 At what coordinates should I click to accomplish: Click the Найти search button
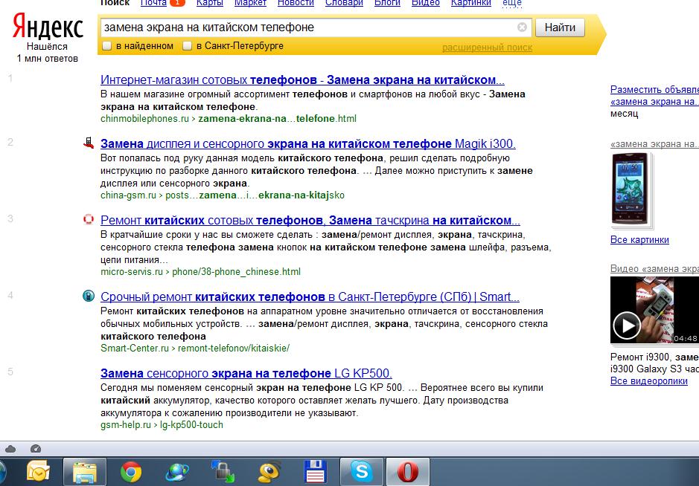pyautogui.click(x=560, y=27)
